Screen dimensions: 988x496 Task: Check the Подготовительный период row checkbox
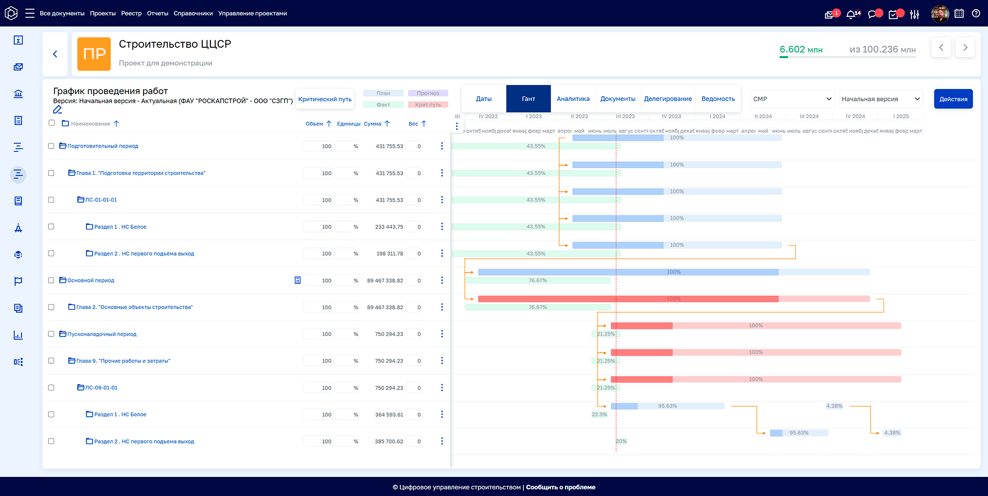coord(51,146)
